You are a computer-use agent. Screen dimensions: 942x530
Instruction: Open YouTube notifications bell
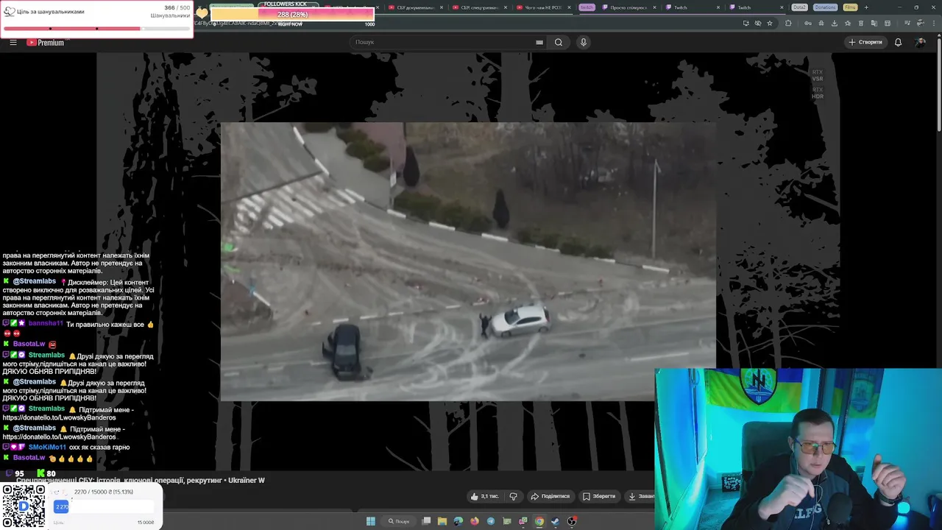(x=898, y=42)
